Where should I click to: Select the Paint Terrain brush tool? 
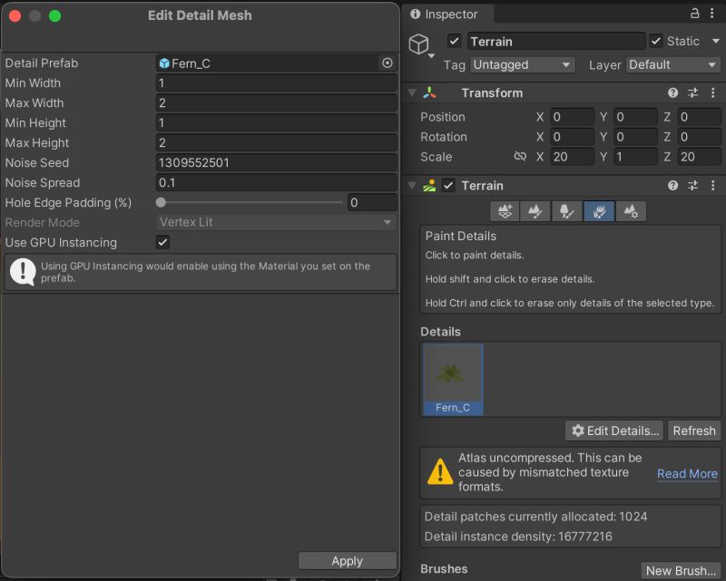[x=535, y=210]
